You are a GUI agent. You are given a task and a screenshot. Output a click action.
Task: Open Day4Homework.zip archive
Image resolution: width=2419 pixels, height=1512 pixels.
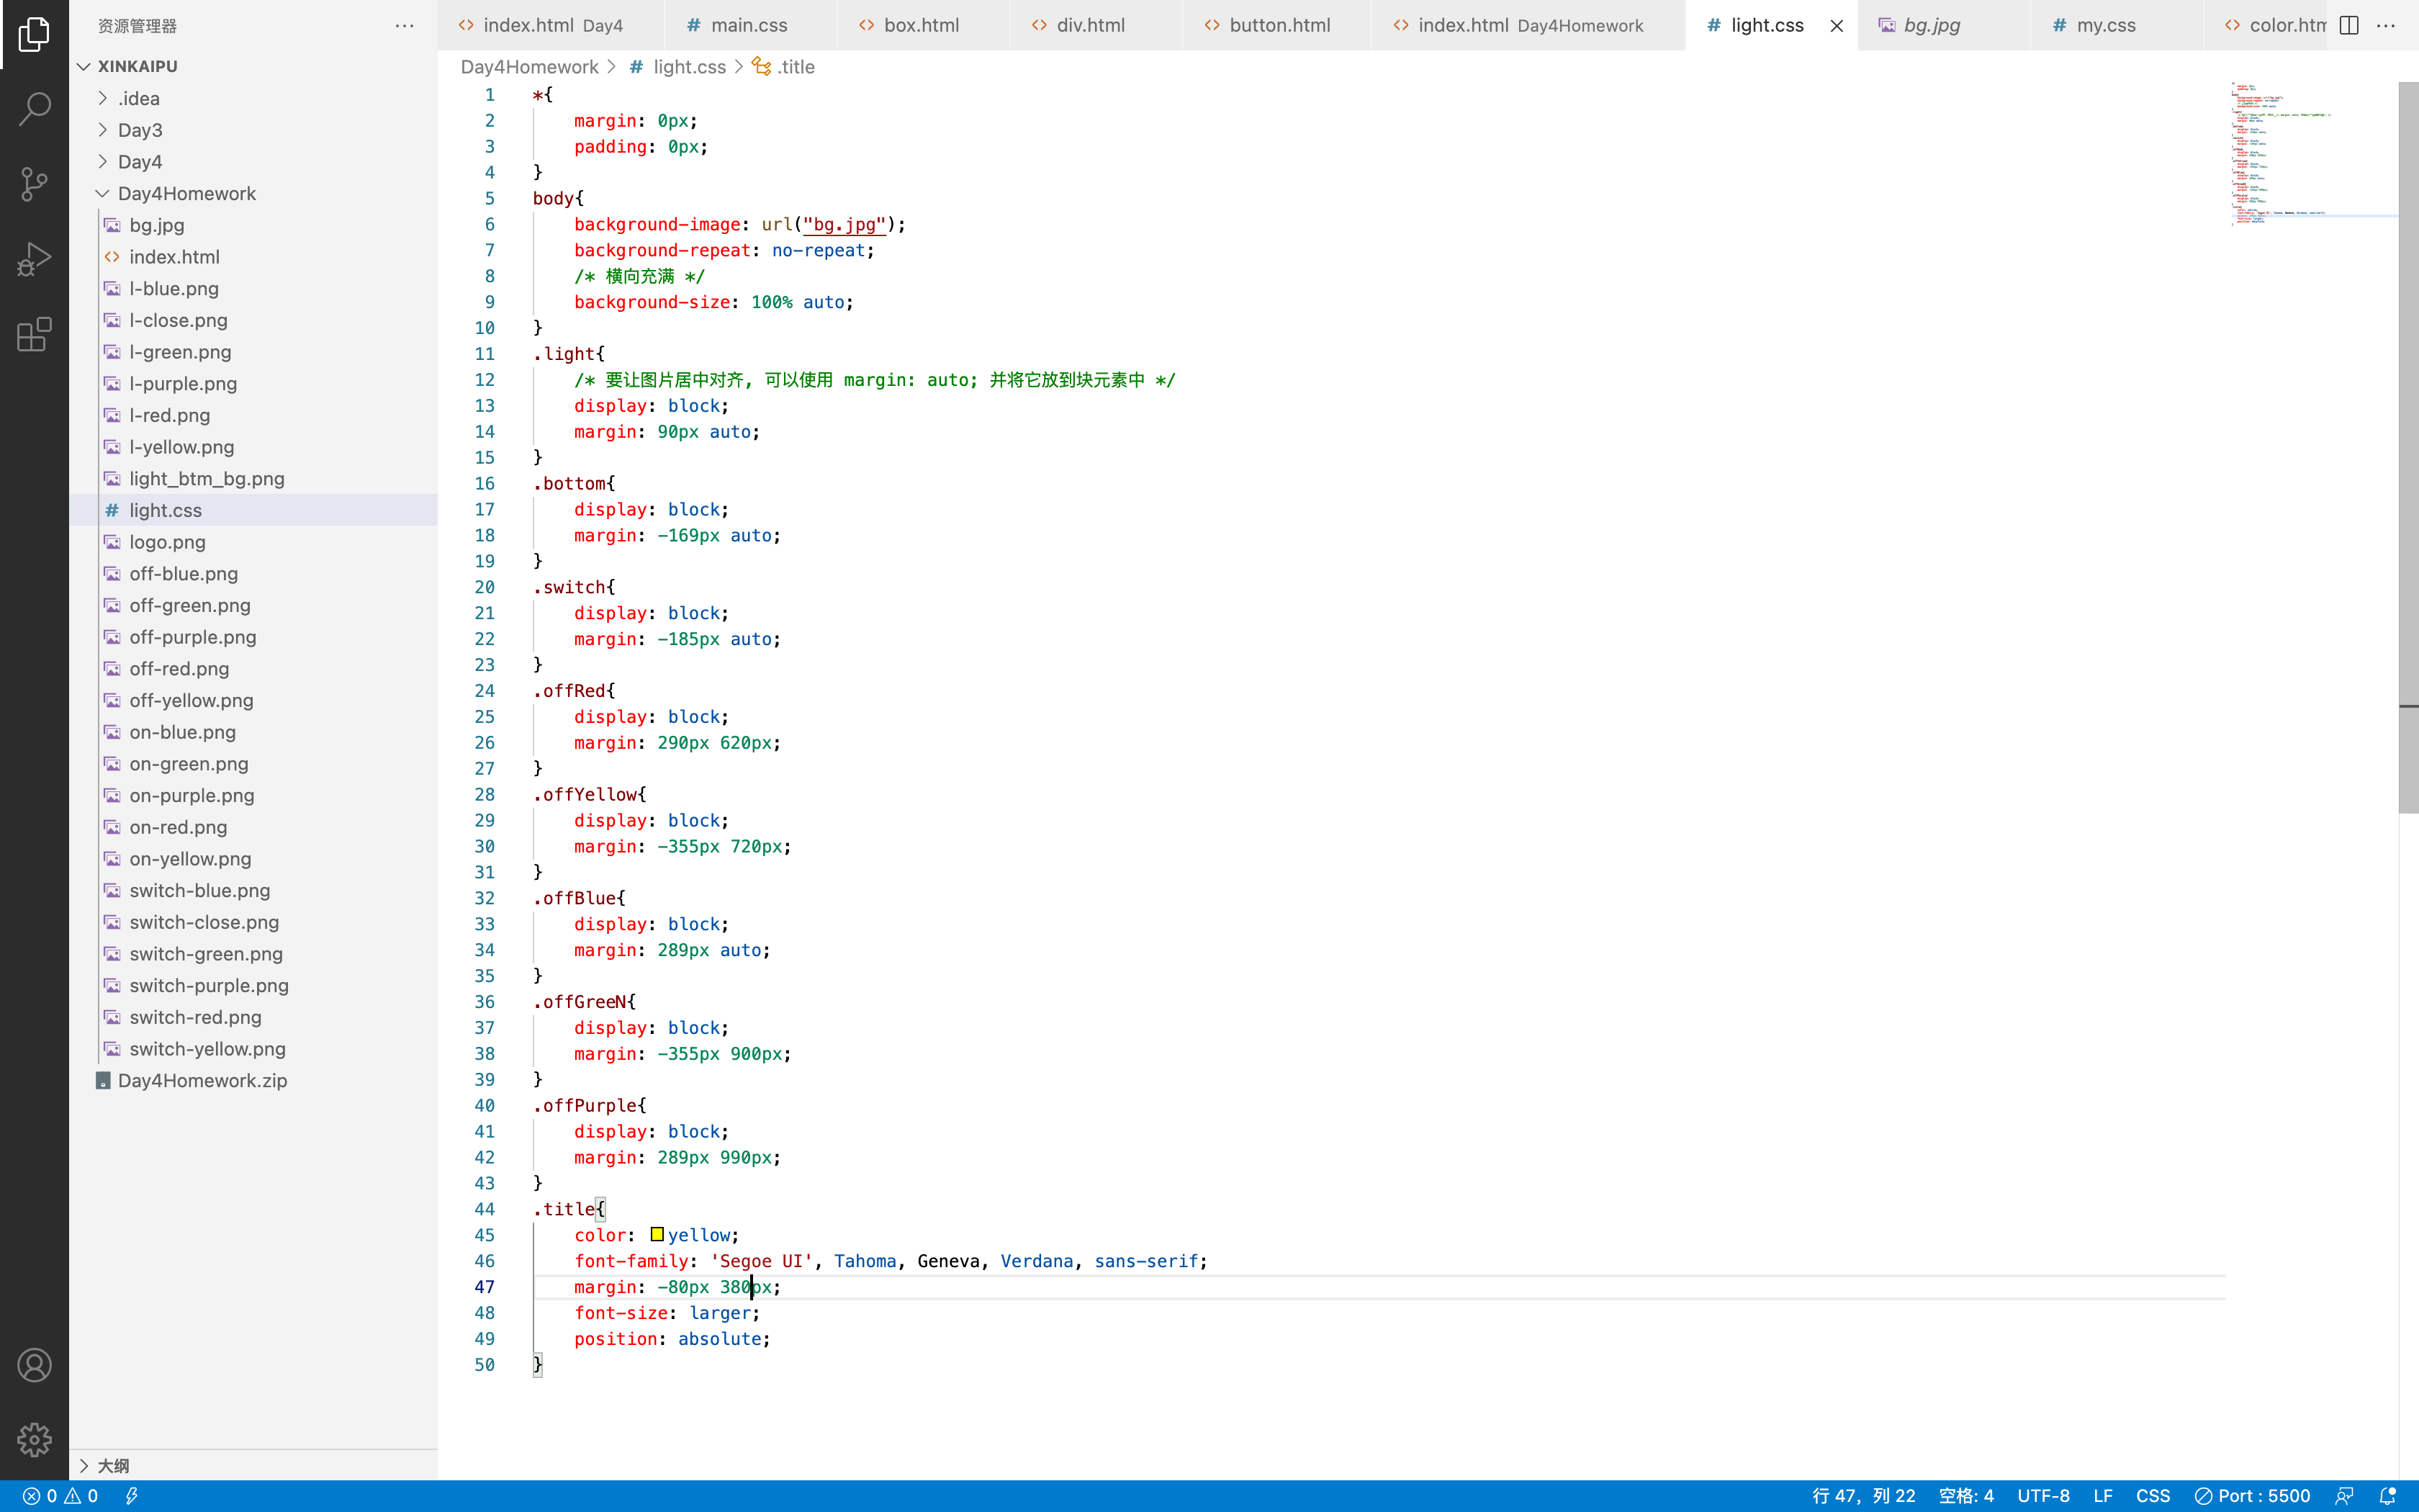pos(202,1081)
